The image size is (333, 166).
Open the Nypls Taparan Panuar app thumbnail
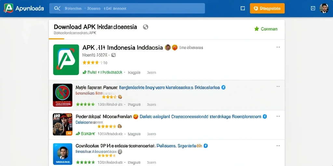point(63,95)
